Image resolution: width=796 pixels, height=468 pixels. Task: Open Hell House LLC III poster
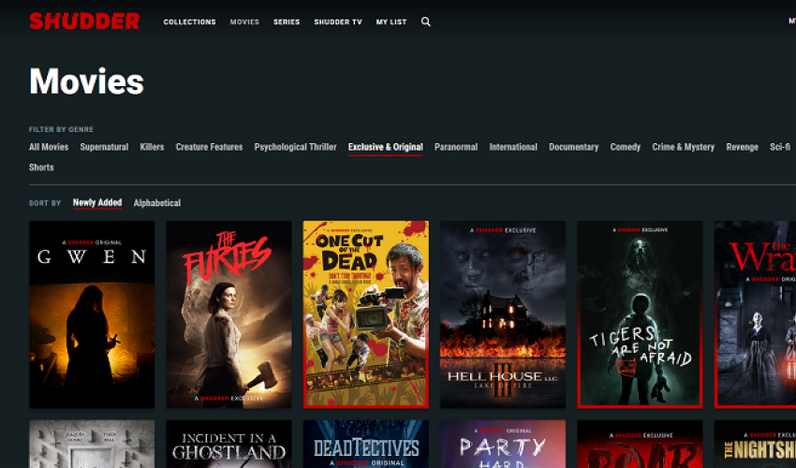tap(503, 314)
